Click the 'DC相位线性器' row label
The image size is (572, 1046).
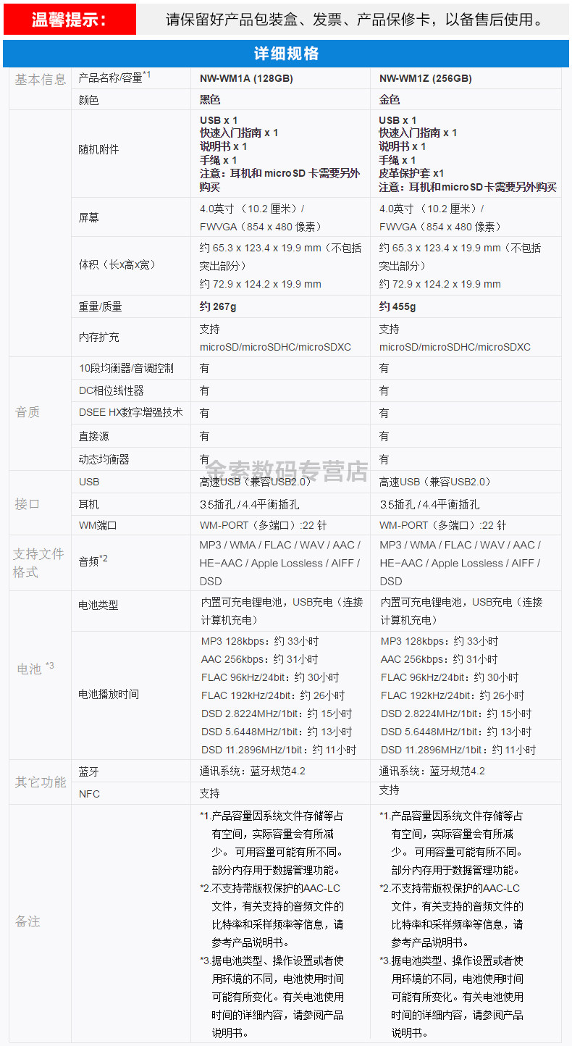tap(112, 390)
